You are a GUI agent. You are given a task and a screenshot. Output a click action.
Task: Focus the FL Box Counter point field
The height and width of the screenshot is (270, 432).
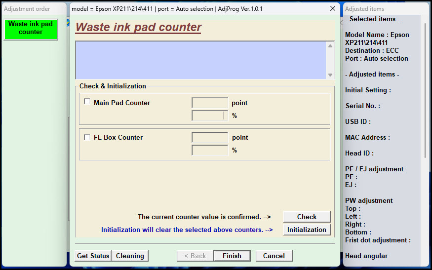pyautogui.click(x=210, y=138)
